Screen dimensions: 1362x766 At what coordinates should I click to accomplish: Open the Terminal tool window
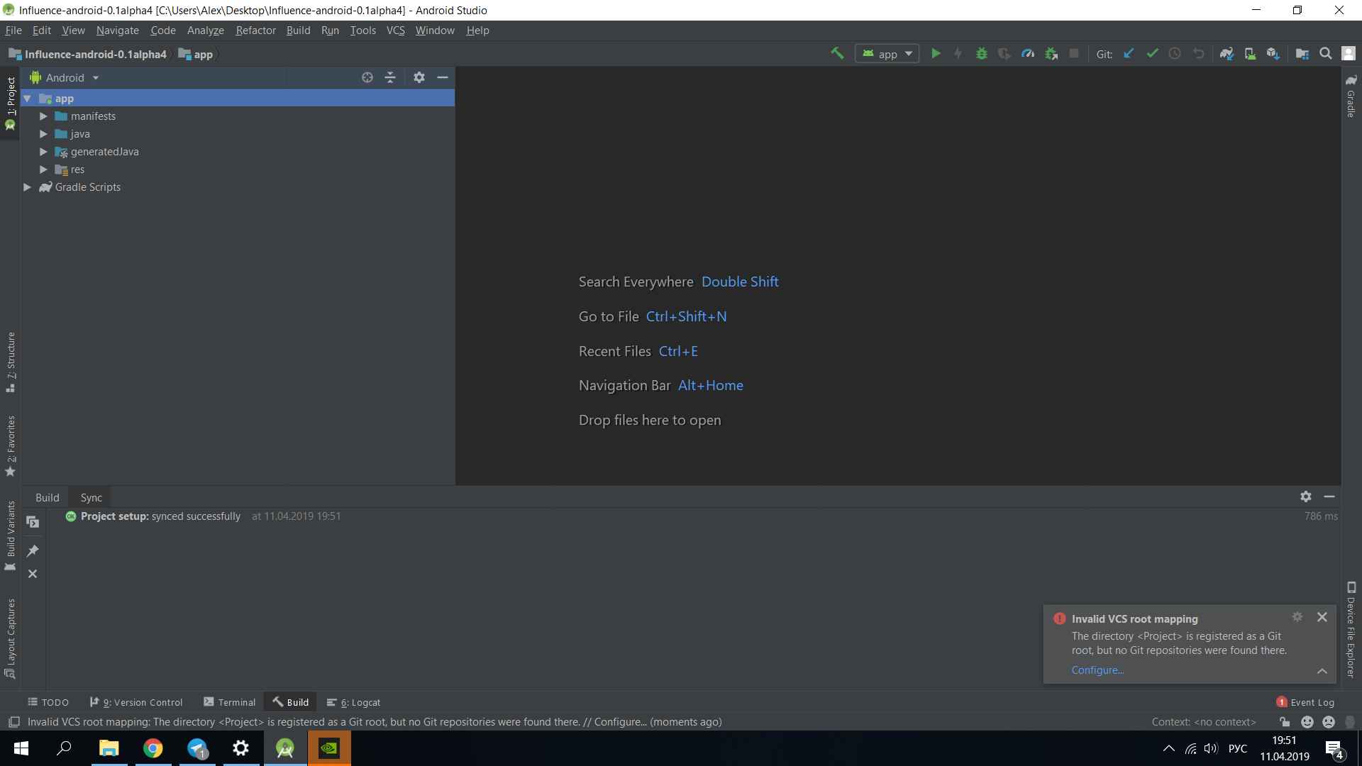click(x=230, y=702)
